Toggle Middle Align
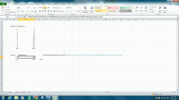 pyautogui.click(x=43, y=8)
